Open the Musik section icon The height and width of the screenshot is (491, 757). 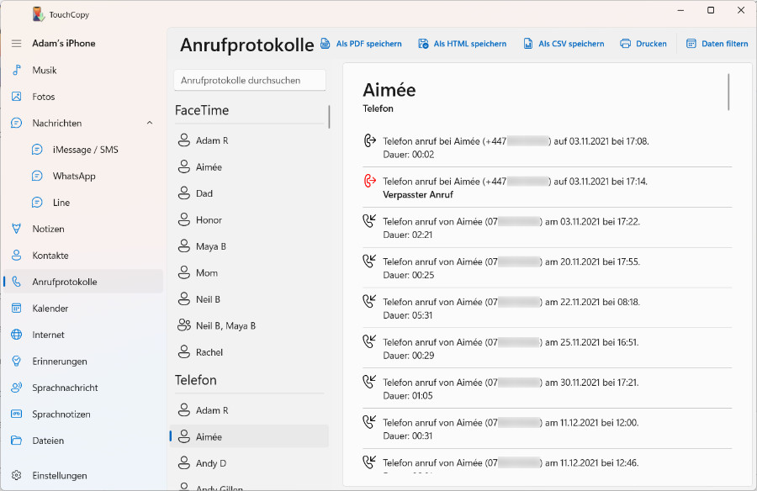(x=16, y=70)
